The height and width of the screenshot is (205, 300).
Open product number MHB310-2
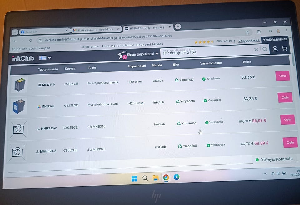pyautogui.click(x=48, y=128)
